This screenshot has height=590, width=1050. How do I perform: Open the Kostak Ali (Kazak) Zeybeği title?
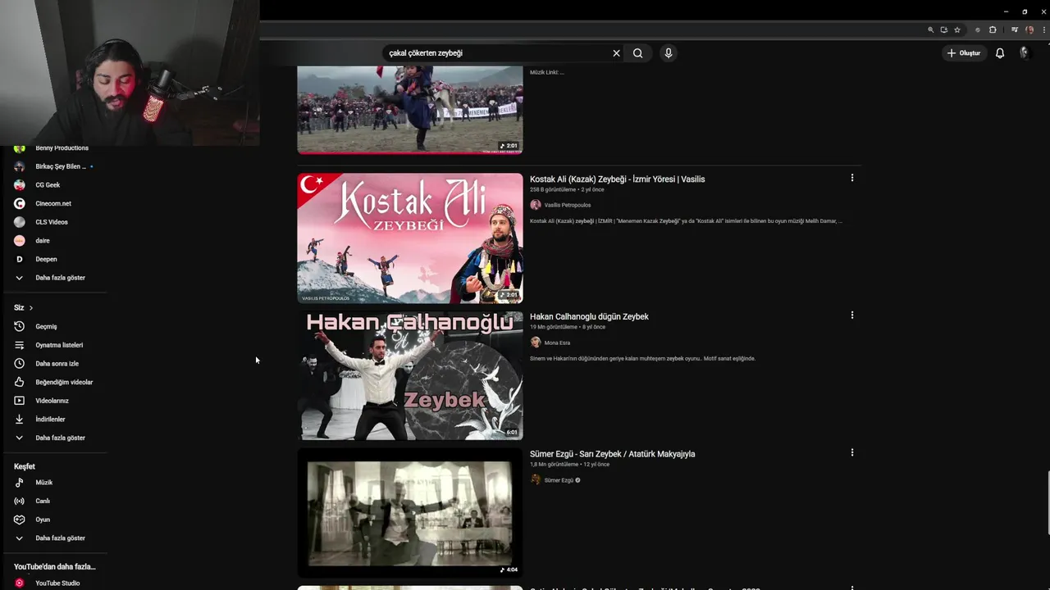tap(617, 179)
